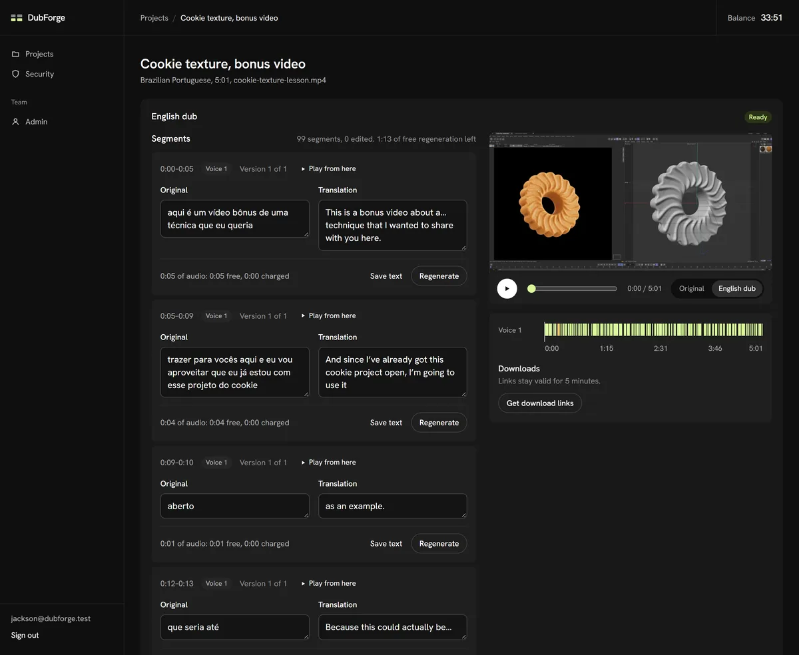
Task: Regenerate segment 0:00-0:05
Action: pos(439,276)
